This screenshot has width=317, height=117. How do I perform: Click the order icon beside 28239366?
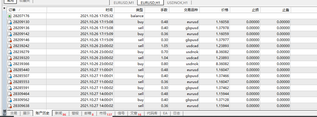click(x=10, y=64)
